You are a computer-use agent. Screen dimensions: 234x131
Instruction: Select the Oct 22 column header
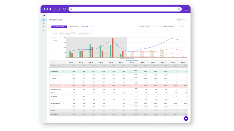pyautogui.click(x=71, y=62)
